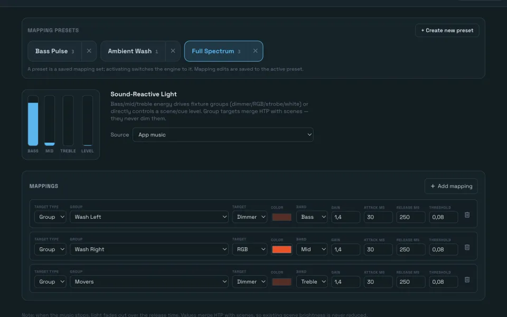Change the Movers group selection

(149, 282)
